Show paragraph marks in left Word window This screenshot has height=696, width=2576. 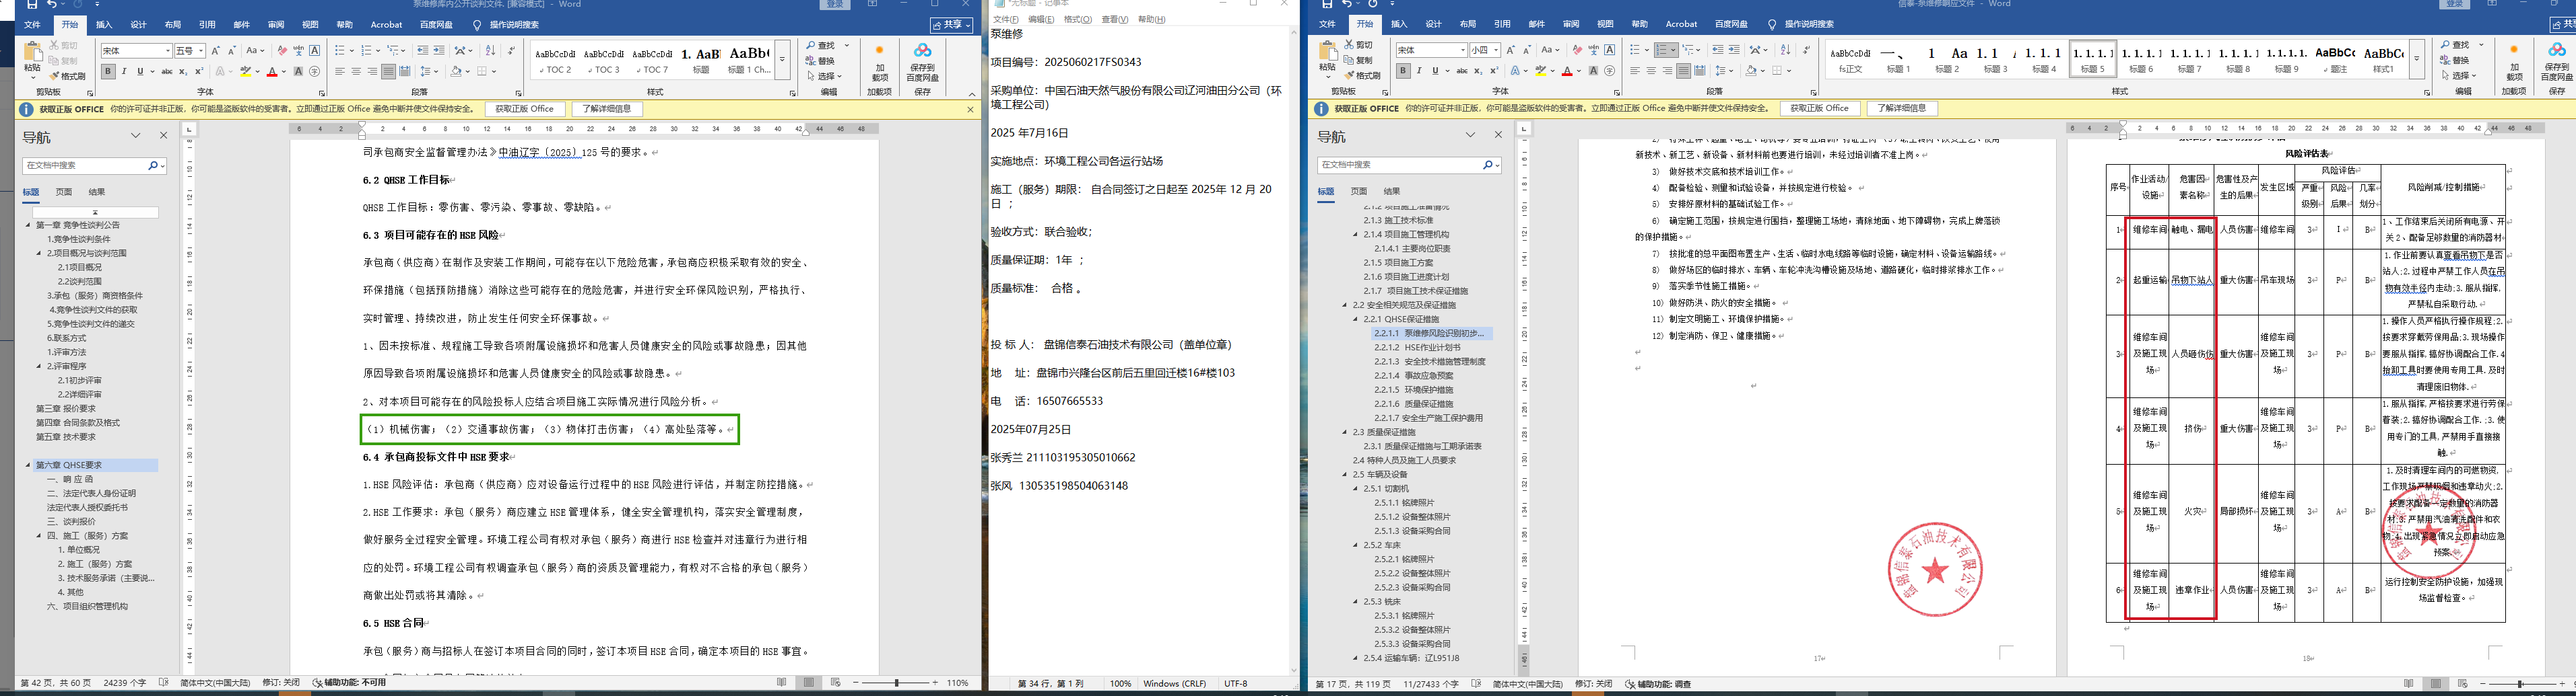511,51
